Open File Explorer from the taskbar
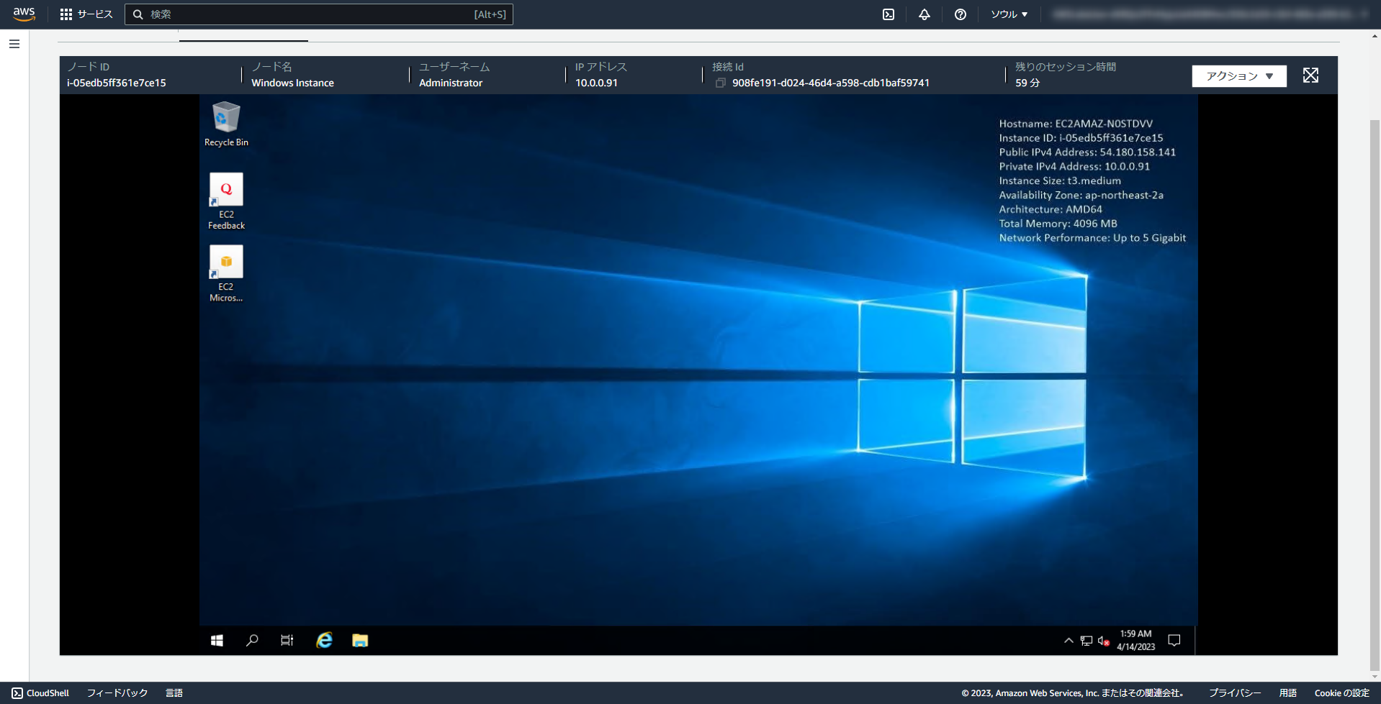Viewport: 1381px width, 704px height. click(360, 640)
